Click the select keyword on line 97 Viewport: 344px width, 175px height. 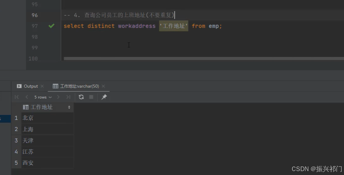tap(74, 26)
